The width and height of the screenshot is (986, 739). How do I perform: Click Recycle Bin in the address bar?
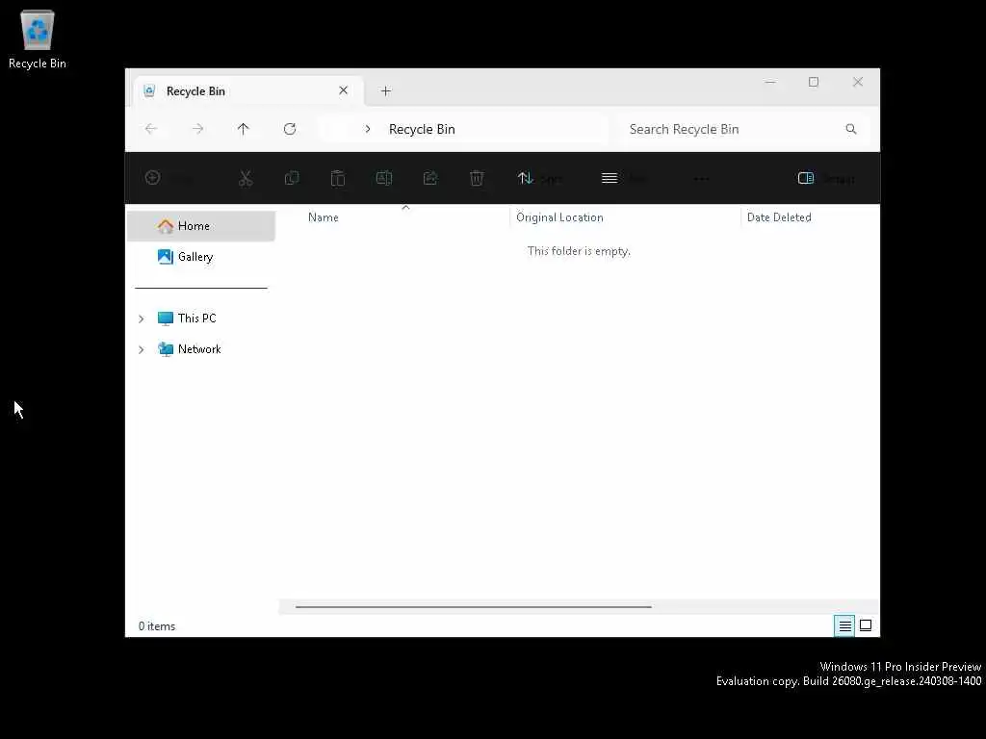point(422,129)
